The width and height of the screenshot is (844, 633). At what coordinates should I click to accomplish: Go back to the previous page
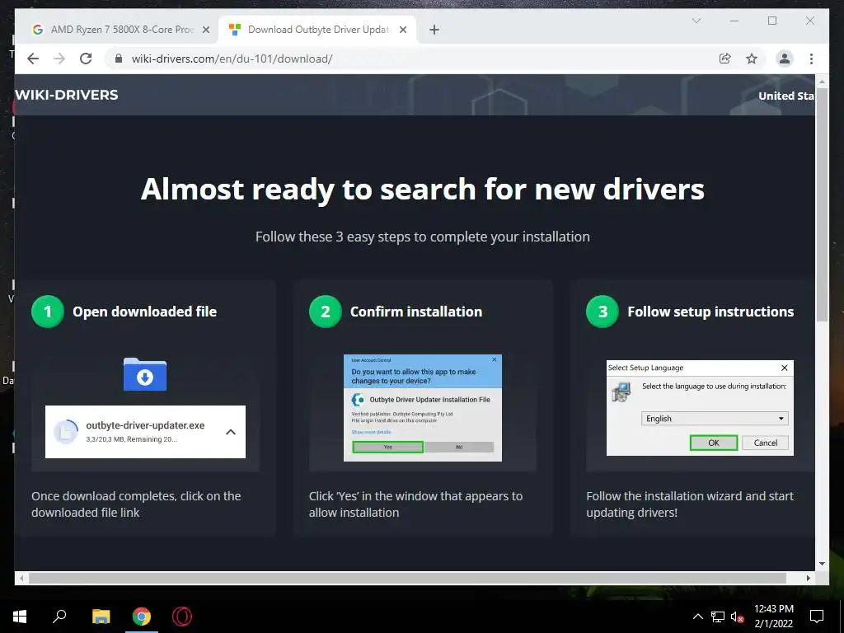[33, 59]
